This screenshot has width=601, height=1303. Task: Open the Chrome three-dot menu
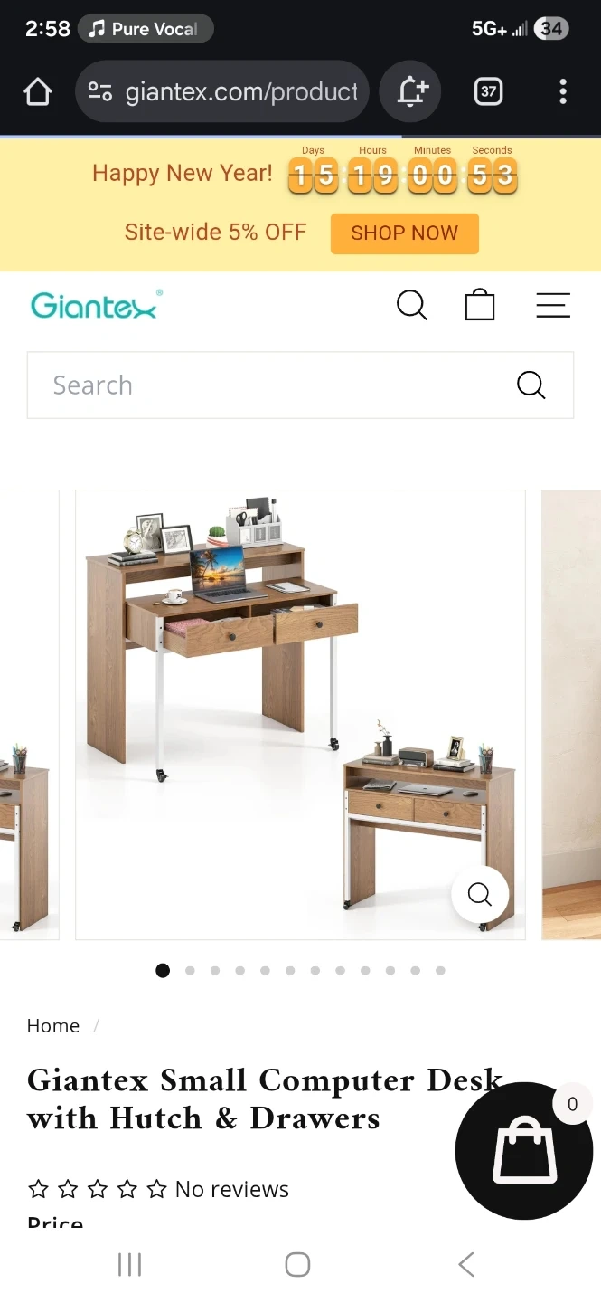pos(563,91)
